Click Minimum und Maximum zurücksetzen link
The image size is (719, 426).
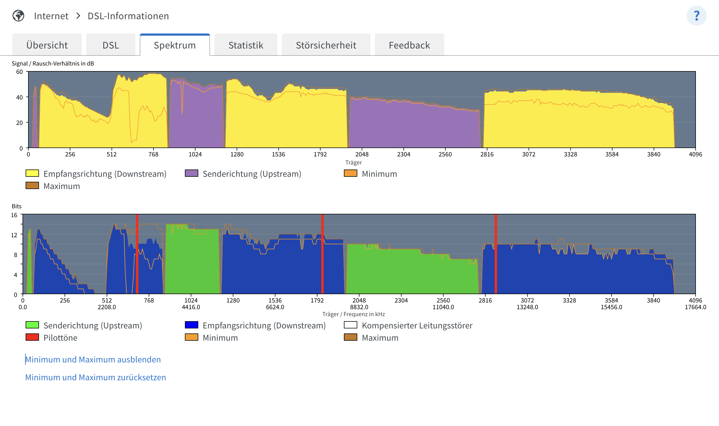point(96,377)
